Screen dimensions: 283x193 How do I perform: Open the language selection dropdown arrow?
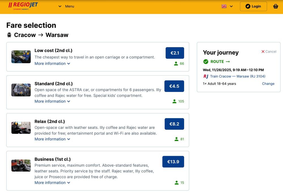pyautogui.click(x=231, y=6)
